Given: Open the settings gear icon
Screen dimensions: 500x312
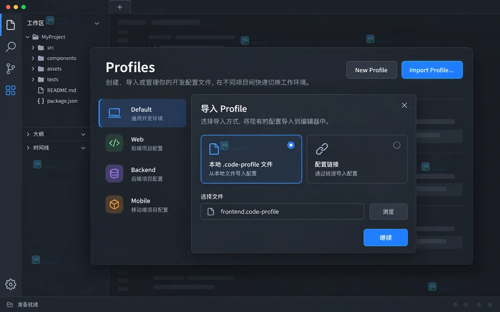Looking at the screenshot, I should [x=11, y=284].
